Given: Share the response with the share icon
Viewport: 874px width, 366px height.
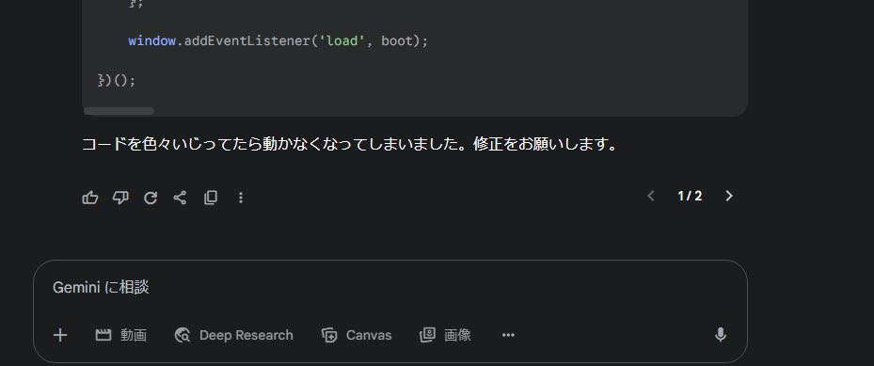Looking at the screenshot, I should [x=180, y=198].
